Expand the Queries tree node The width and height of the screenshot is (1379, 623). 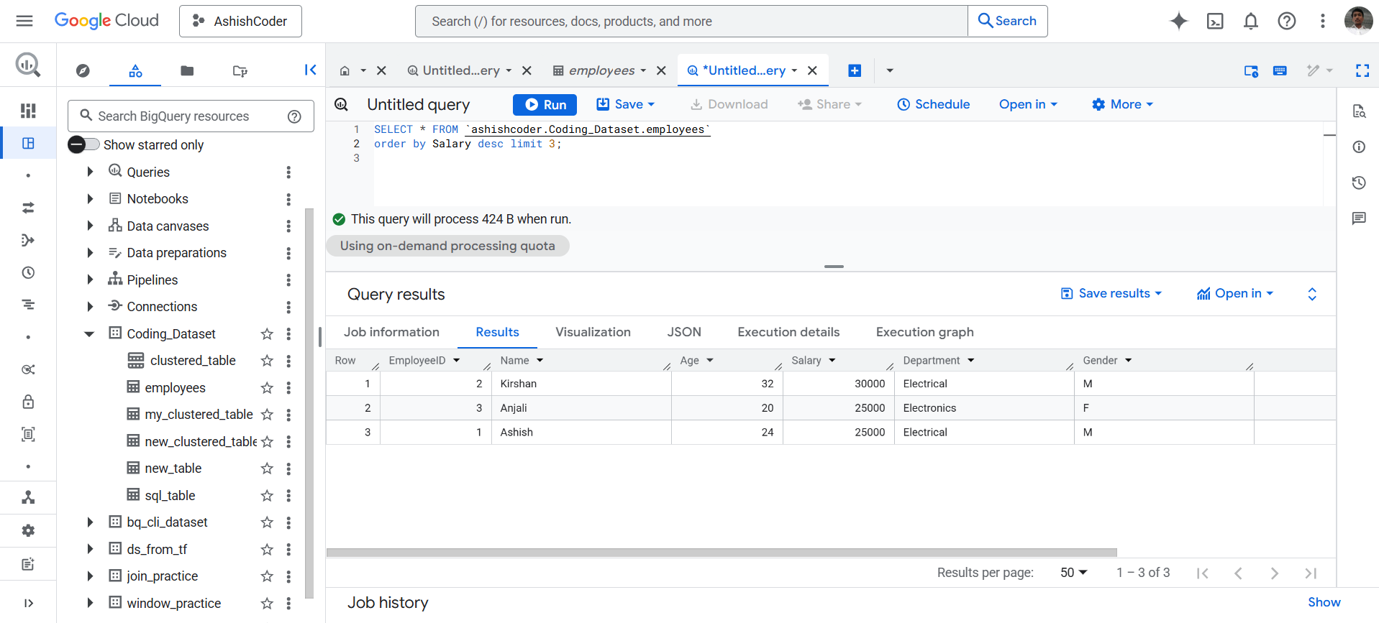(90, 172)
